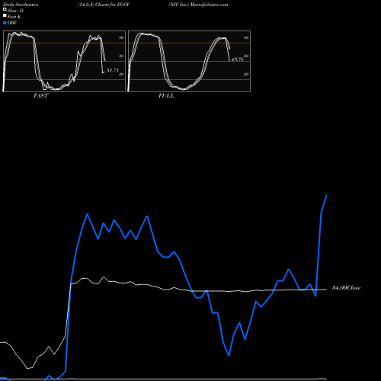This screenshot has width=381, height=381.
Task: Click the 20 axis label in FAST chart
Action: pyautogui.click(x=121, y=74)
